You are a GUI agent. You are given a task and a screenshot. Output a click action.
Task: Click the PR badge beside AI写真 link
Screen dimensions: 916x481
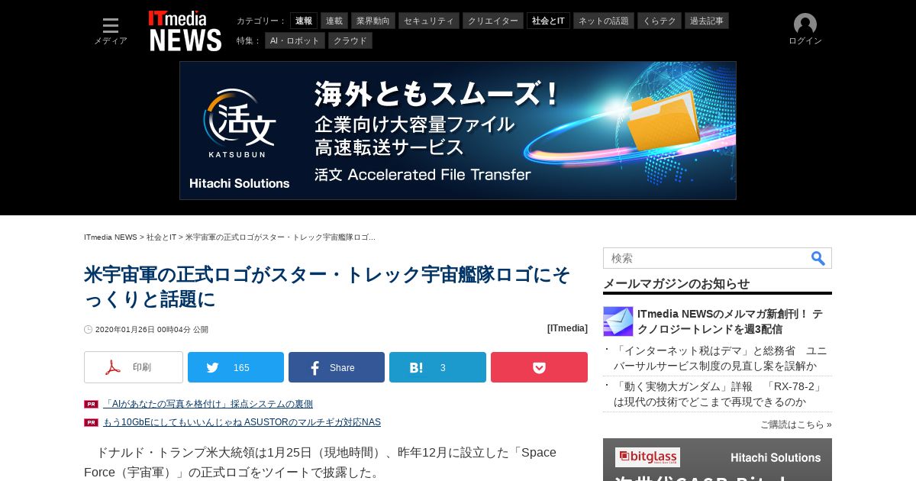pyautogui.click(x=91, y=404)
